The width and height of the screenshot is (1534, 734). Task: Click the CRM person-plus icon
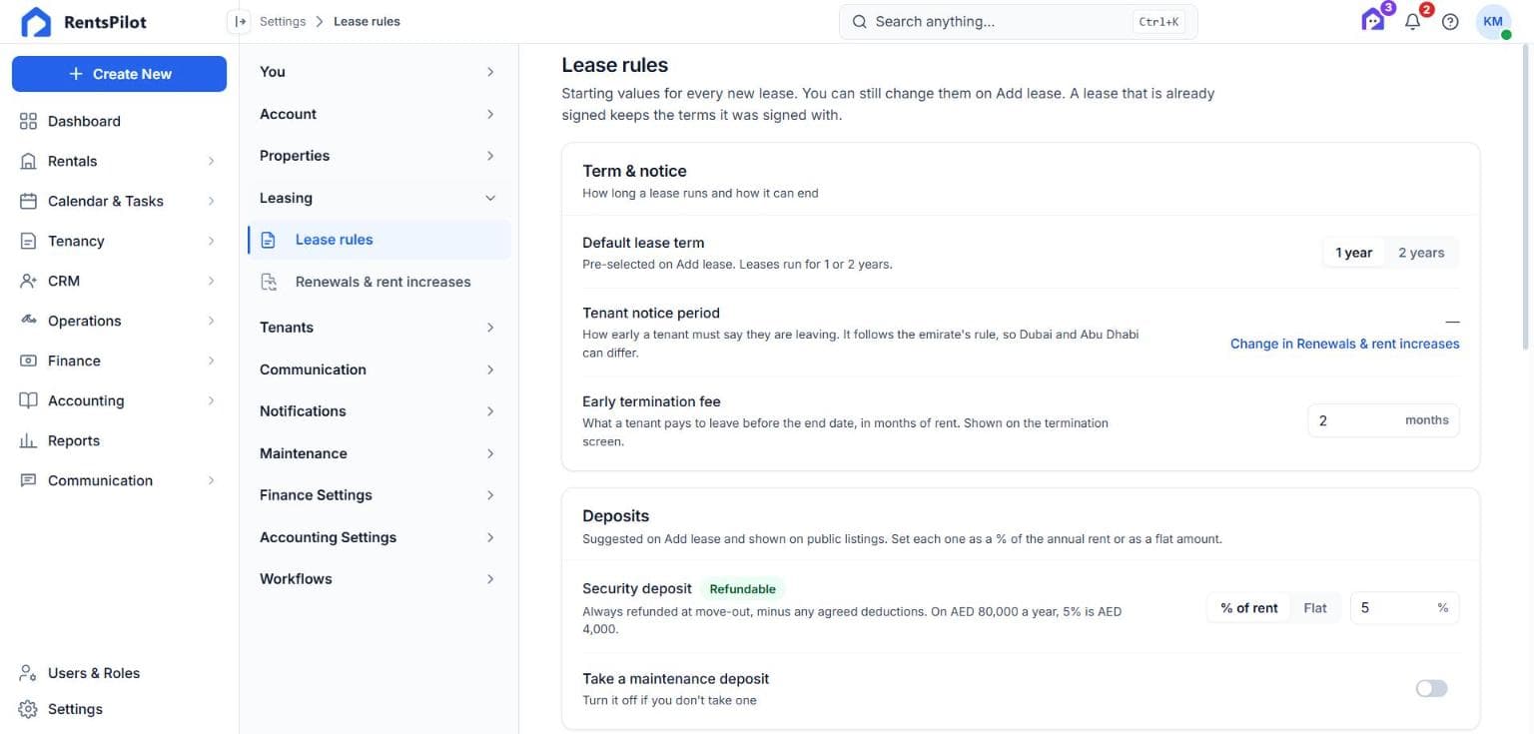pos(28,281)
